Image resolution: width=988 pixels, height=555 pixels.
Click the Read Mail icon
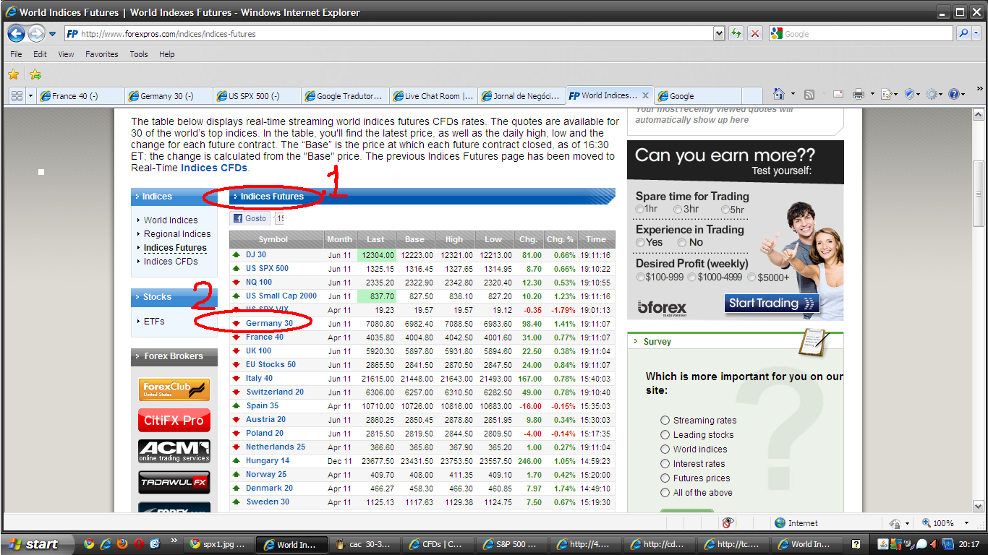(x=838, y=94)
